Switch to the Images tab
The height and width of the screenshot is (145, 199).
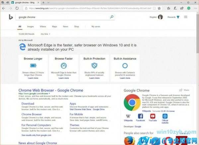click(x=31, y=26)
